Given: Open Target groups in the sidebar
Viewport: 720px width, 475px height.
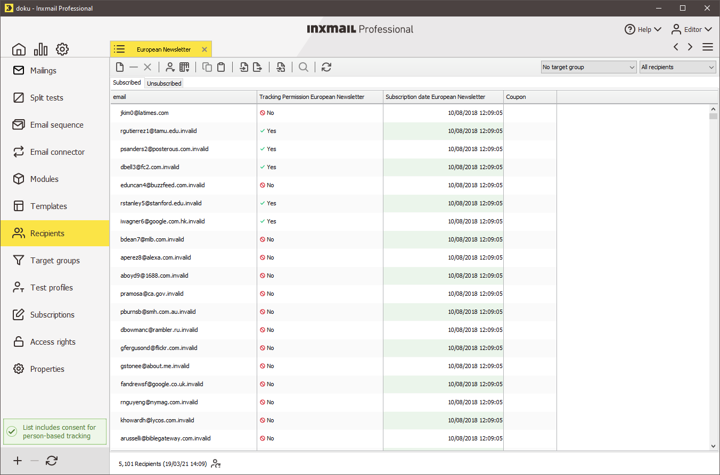Looking at the screenshot, I should click(55, 261).
